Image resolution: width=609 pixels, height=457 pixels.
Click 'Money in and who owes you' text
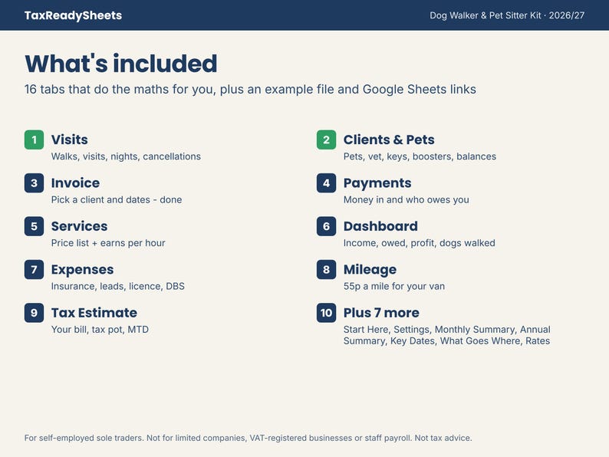[x=407, y=199]
